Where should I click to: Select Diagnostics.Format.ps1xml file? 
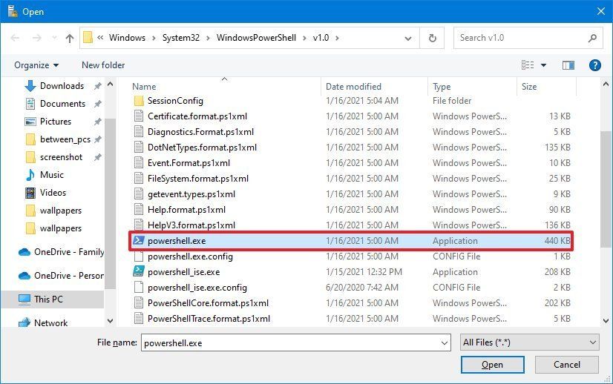[x=200, y=132]
